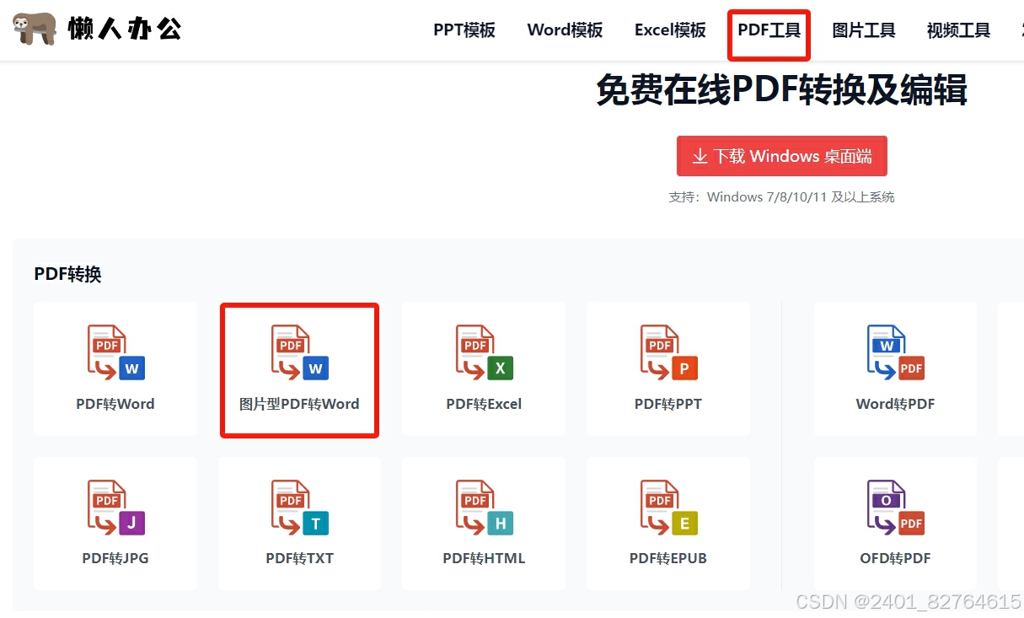Open the Word转PDF icon

(895, 352)
